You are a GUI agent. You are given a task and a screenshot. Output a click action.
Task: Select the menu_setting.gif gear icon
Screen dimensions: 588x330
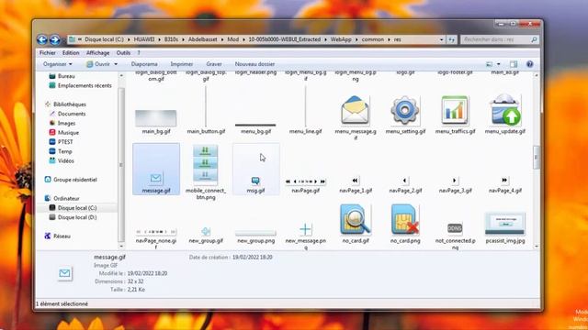[404, 110]
